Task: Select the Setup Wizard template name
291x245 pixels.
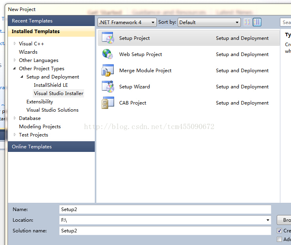Action: coord(134,87)
